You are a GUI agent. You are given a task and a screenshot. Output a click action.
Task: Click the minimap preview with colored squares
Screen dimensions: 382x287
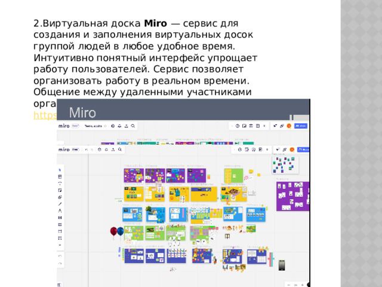click(x=285, y=165)
